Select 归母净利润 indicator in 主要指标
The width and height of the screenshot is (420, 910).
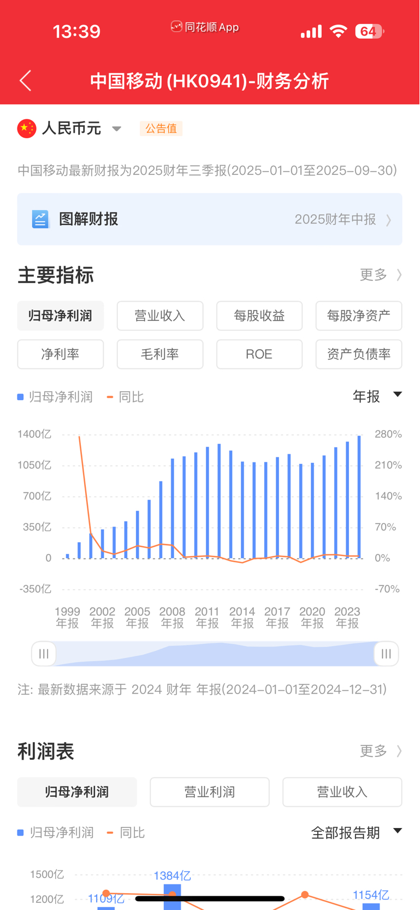point(61,316)
